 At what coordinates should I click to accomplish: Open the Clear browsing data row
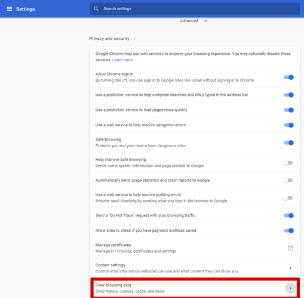tap(195, 288)
